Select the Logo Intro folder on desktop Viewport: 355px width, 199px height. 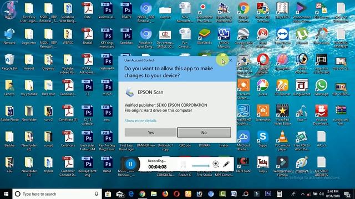tap(29, 36)
